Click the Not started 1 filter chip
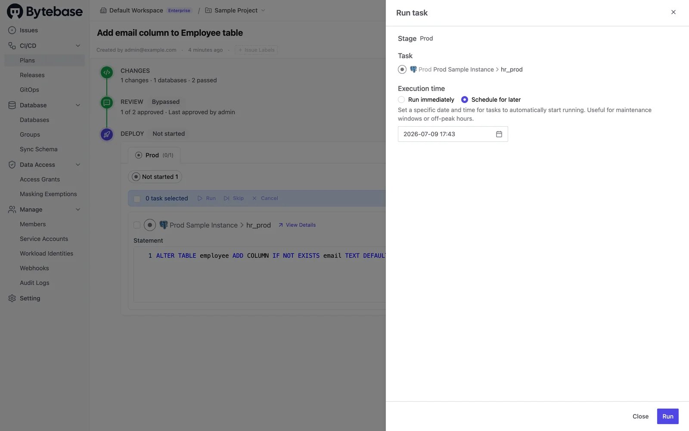 155,177
